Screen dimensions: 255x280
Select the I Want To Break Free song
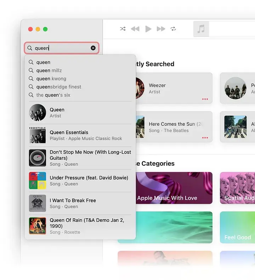click(80, 203)
